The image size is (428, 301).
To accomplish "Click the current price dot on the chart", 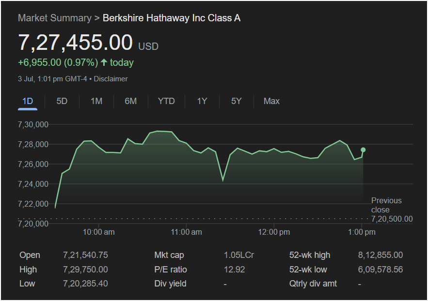I will pos(363,150).
